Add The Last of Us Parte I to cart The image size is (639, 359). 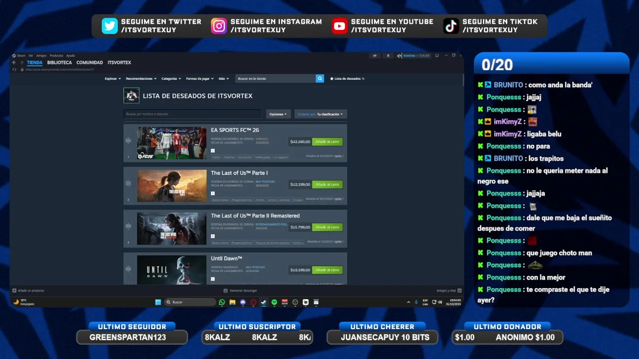[x=327, y=184]
